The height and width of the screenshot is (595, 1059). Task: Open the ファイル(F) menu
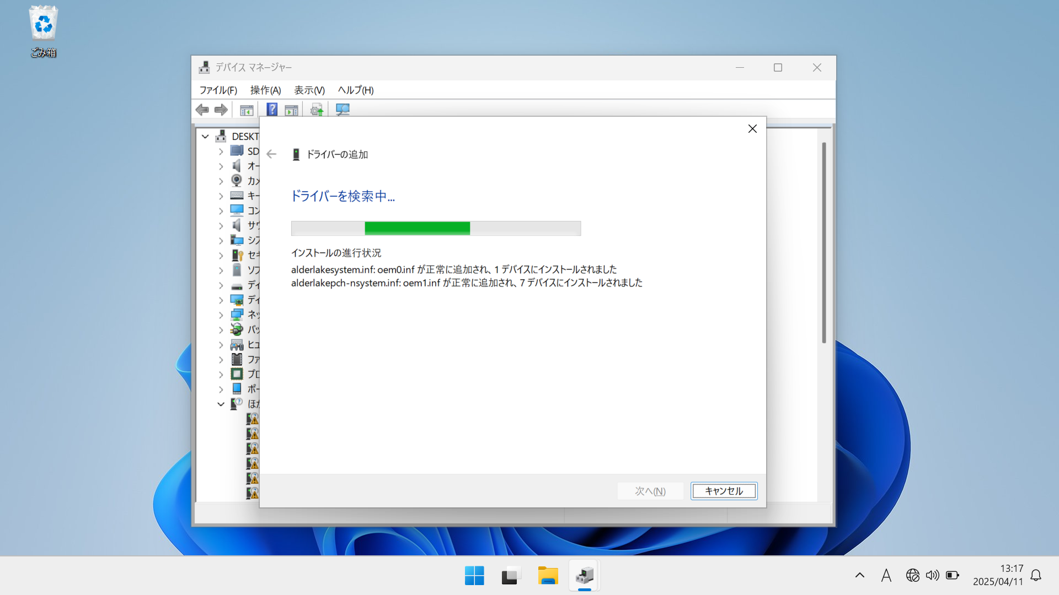click(218, 90)
